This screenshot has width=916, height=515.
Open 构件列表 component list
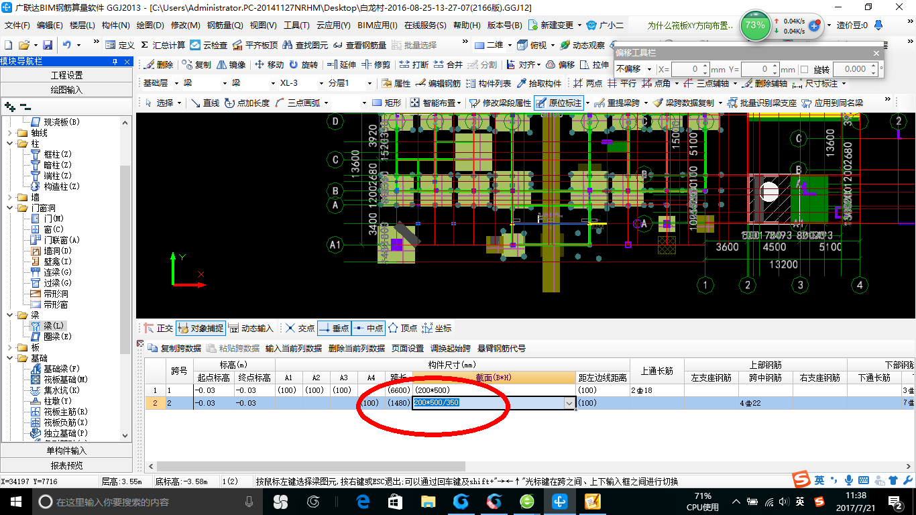[489, 84]
